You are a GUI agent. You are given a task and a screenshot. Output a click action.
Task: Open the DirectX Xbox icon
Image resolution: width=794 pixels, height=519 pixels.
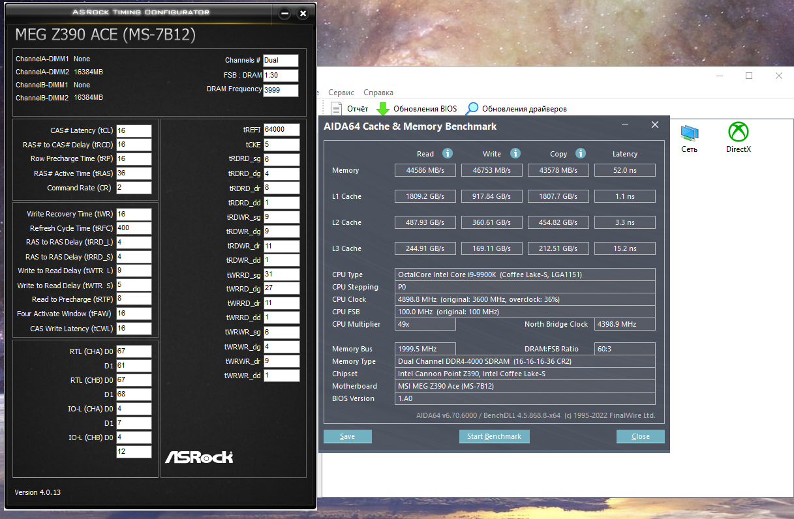[738, 138]
